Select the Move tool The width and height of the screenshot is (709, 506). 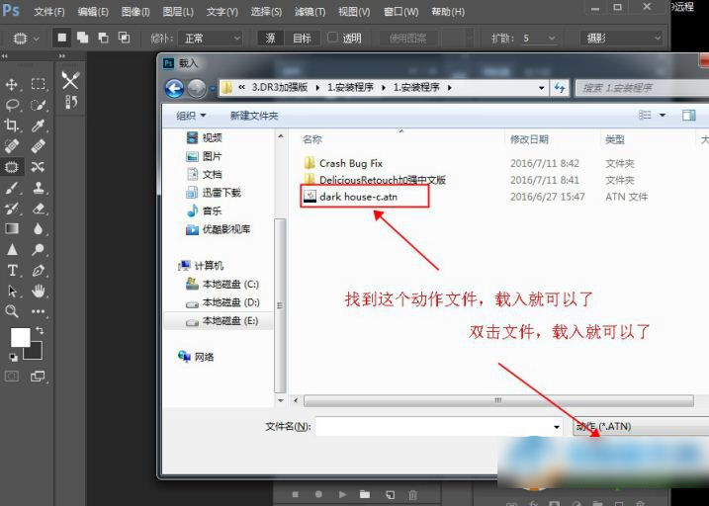11,84
